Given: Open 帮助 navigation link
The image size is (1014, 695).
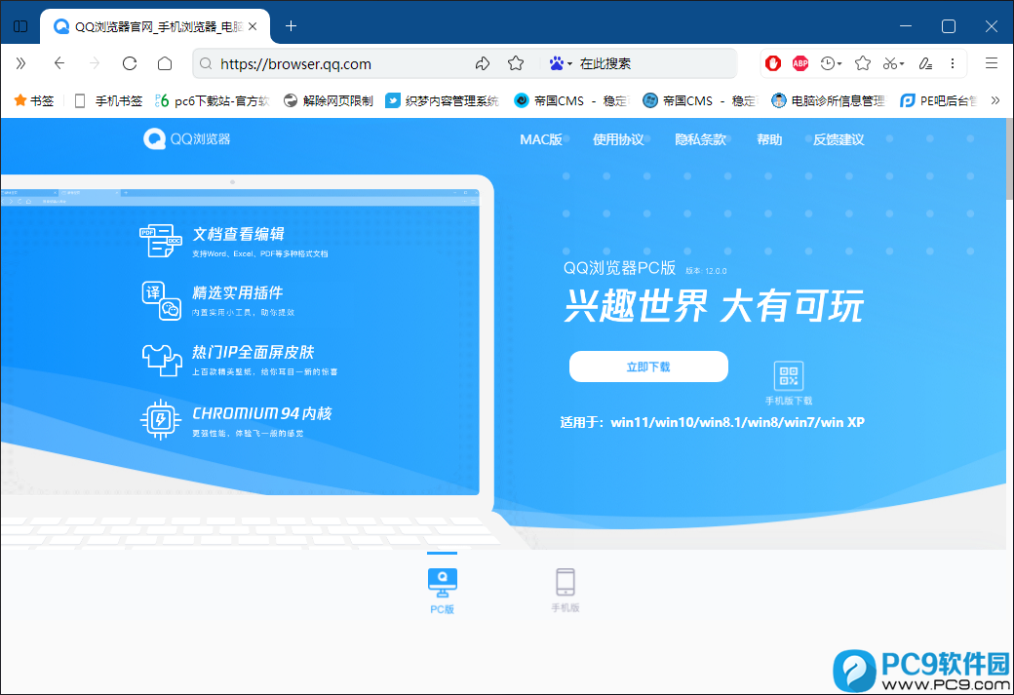Looking at the screenshot, I should (x=769, y=139).
